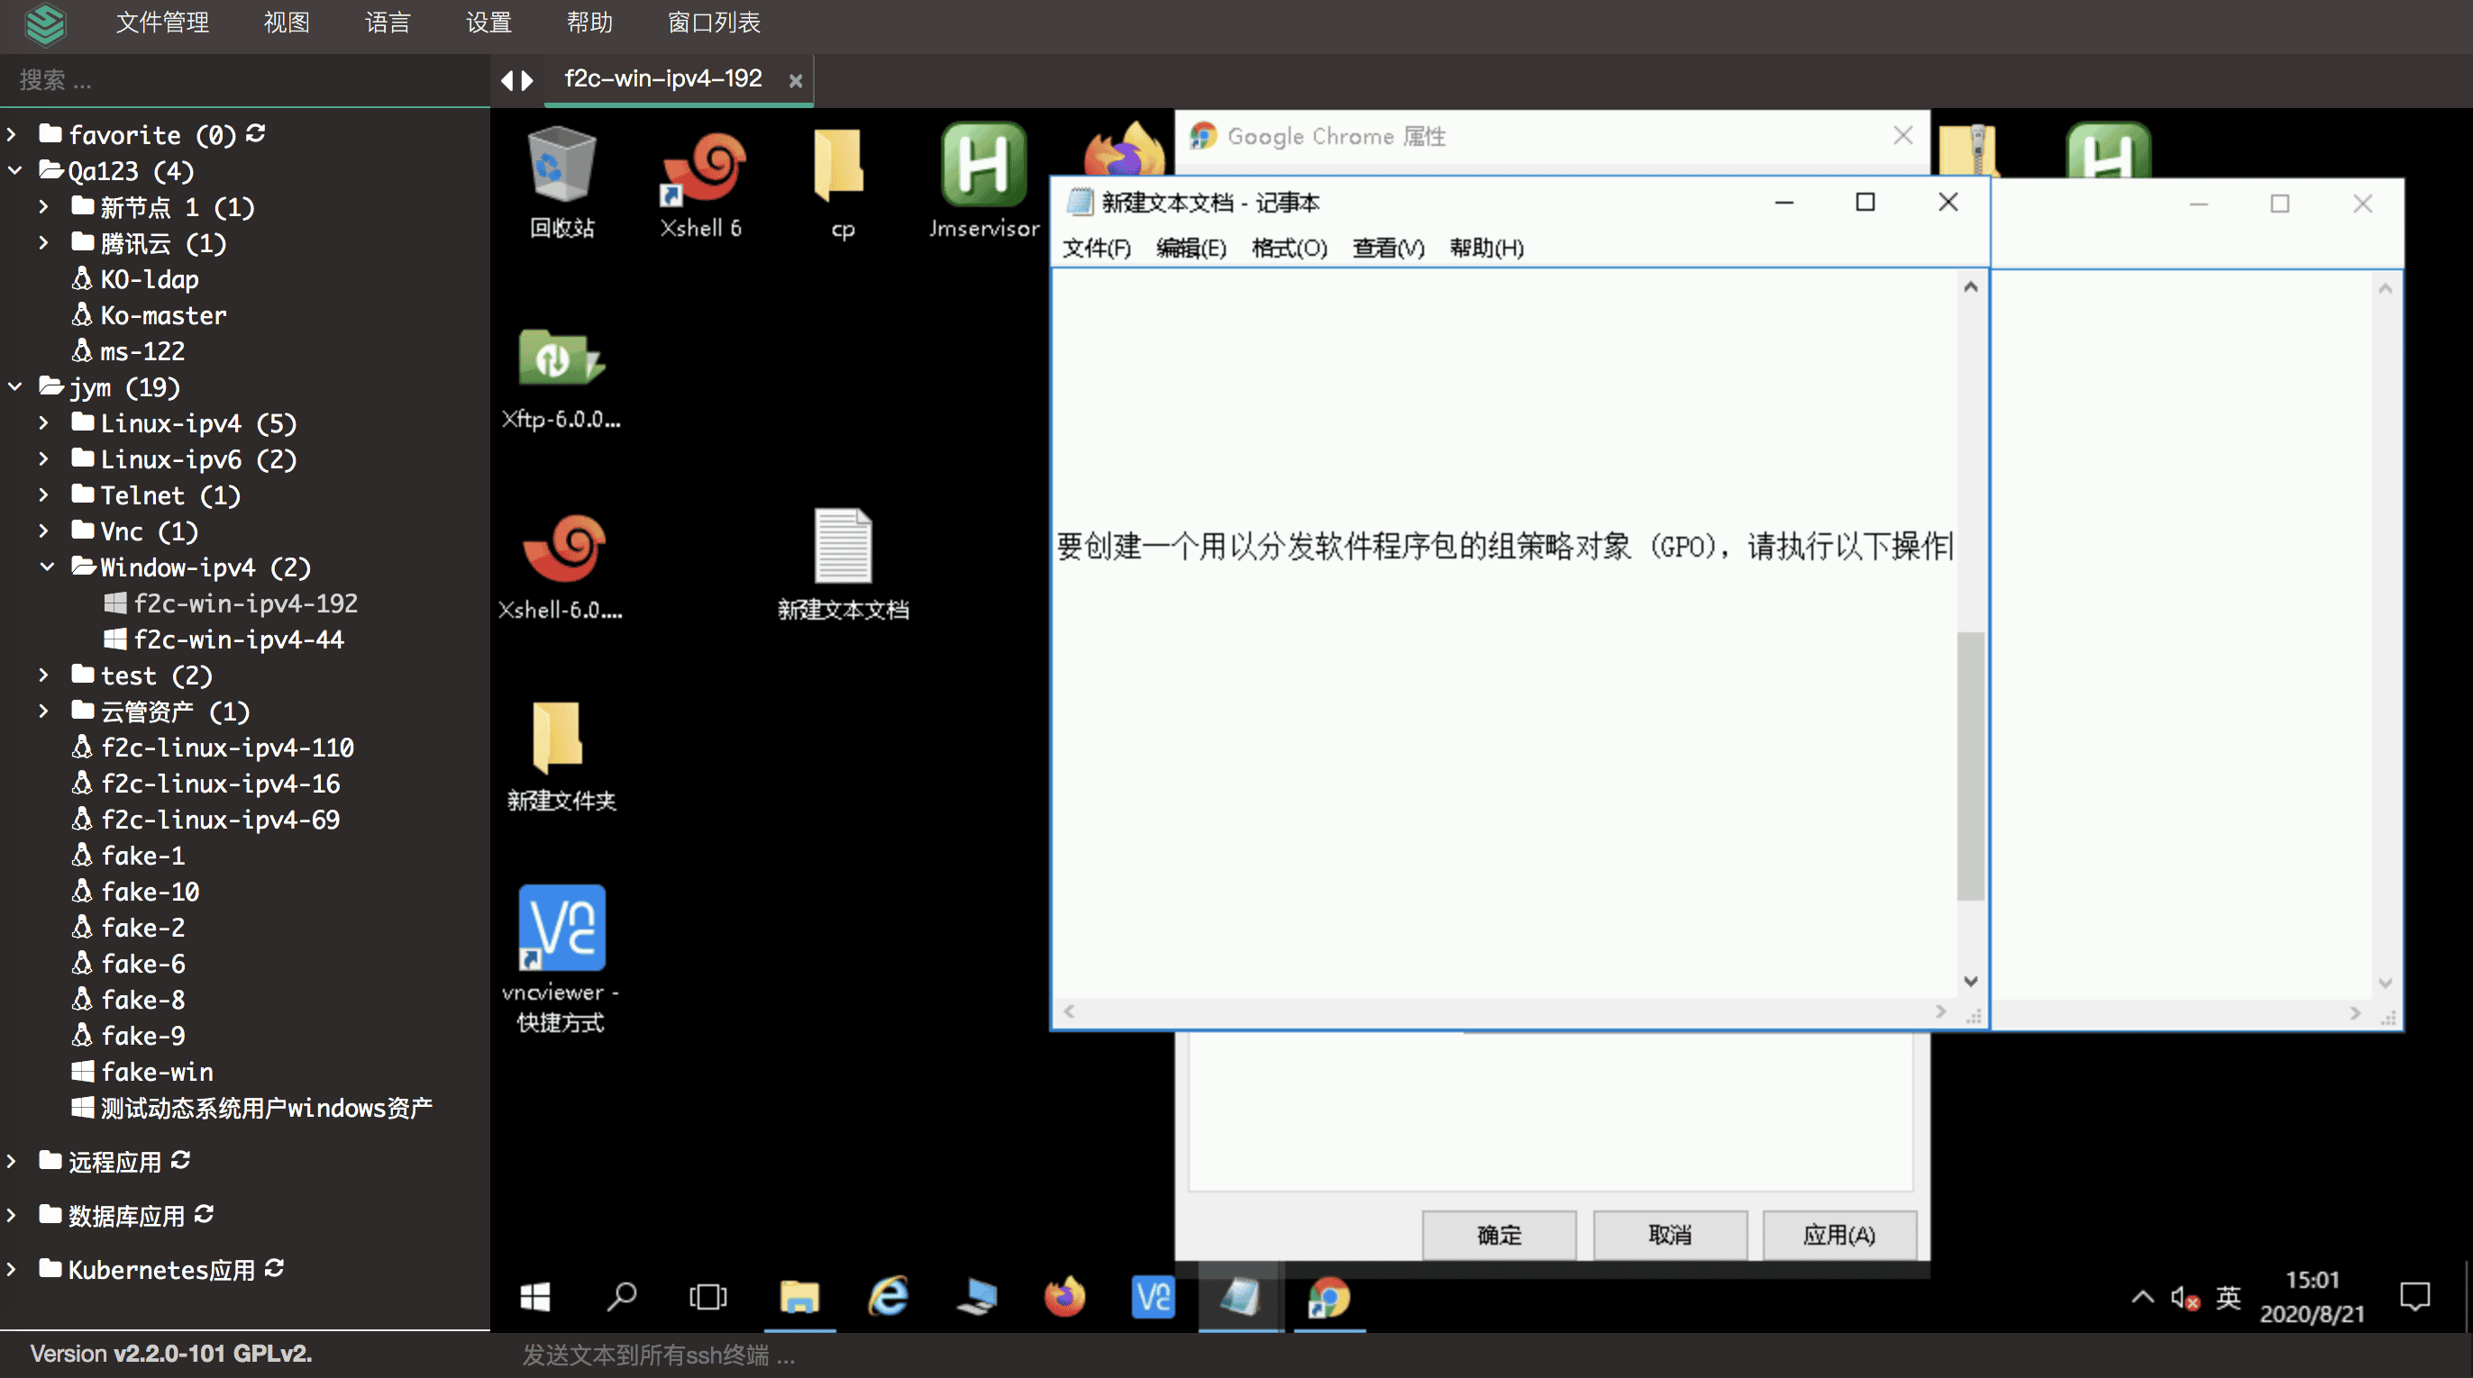Open the 视图 menu

286,23
